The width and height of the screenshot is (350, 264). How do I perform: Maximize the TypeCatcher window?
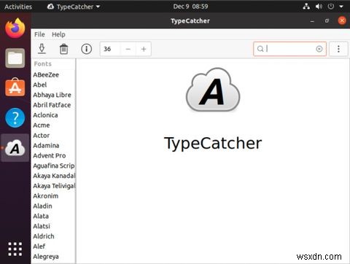(327, 20)
